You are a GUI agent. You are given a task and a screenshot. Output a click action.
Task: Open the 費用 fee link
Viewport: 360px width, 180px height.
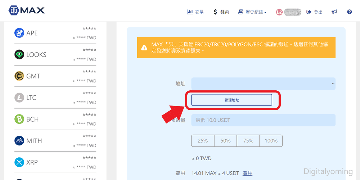tap(248, 173)
